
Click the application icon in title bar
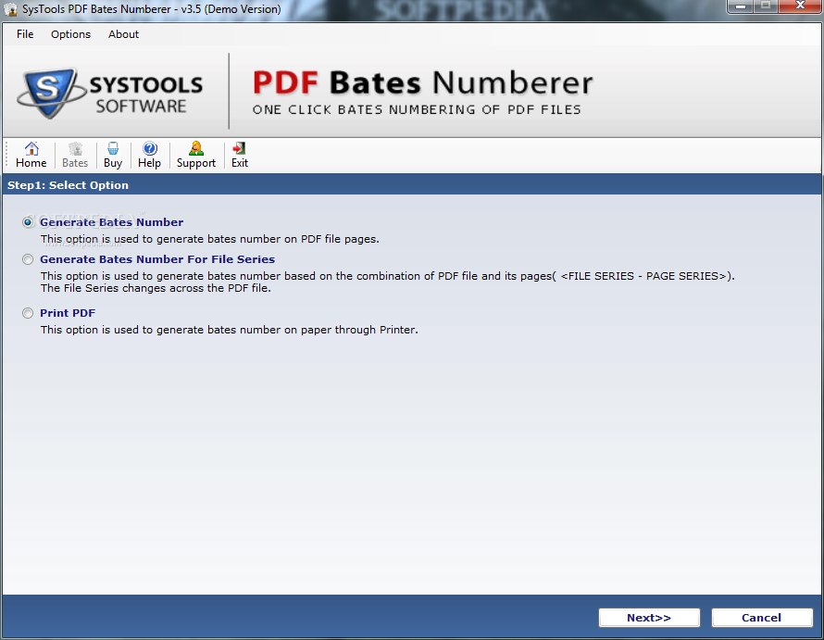pos(10,9)
